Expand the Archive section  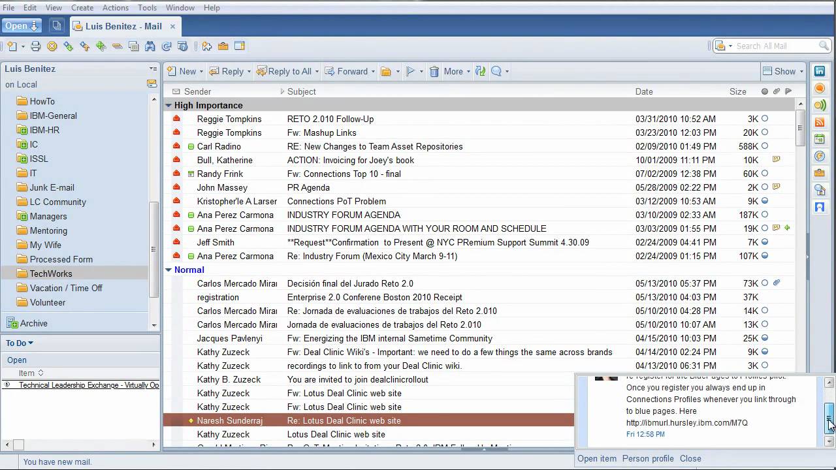click(x=12, y=323)
